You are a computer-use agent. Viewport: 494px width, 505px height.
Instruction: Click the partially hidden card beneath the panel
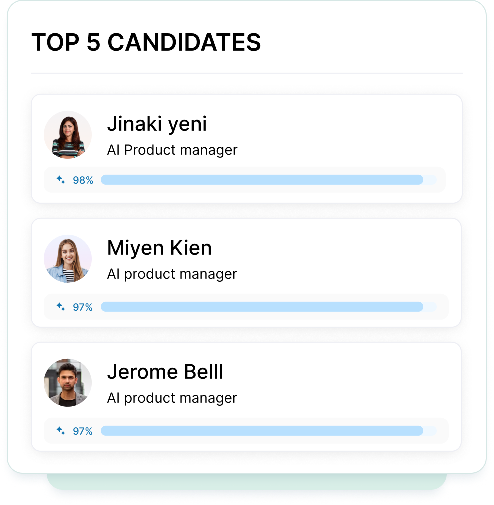[247, 482]
